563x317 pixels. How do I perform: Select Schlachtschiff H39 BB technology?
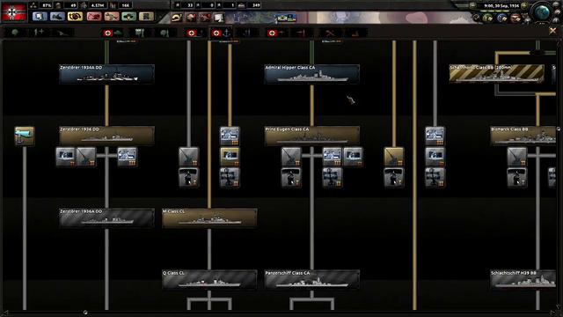click(523, 279)
